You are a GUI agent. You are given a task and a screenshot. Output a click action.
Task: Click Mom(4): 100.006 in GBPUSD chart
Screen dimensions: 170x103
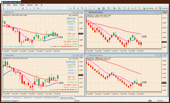(70, 44)
